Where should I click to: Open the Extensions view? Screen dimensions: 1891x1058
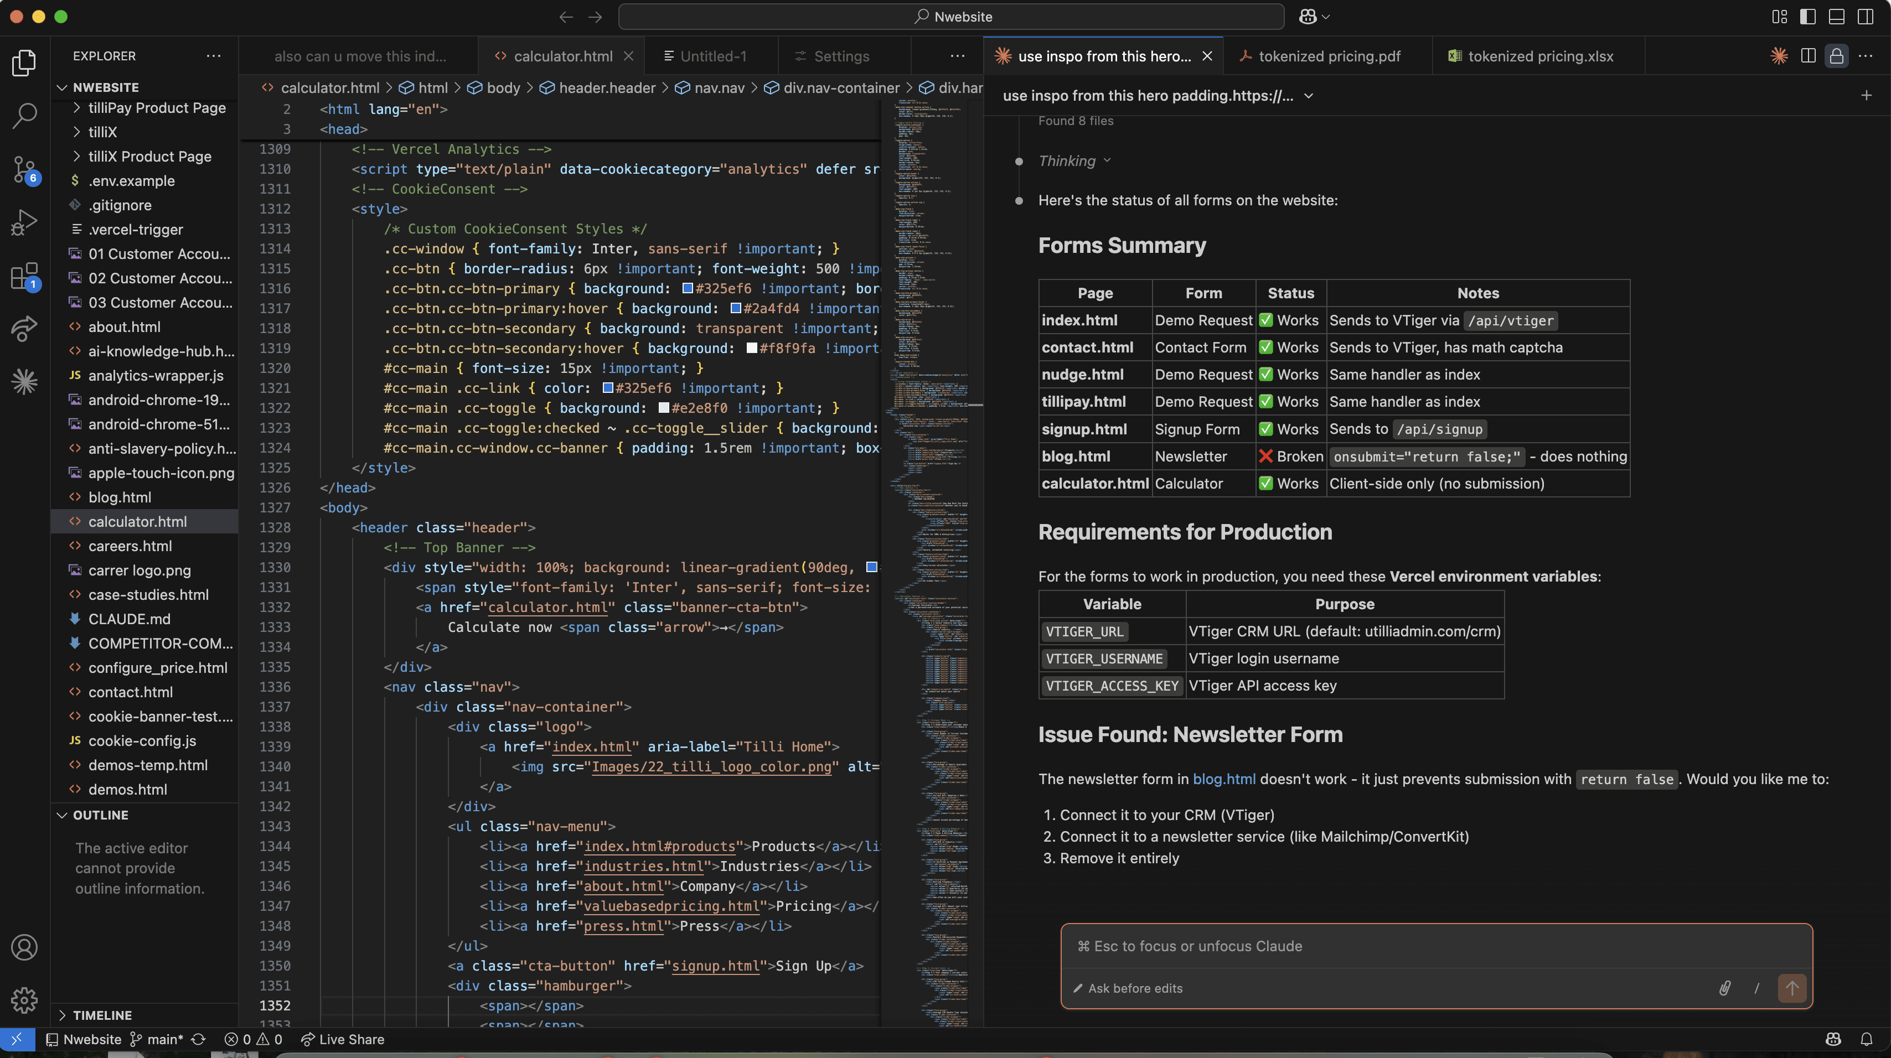click(24, 277)
